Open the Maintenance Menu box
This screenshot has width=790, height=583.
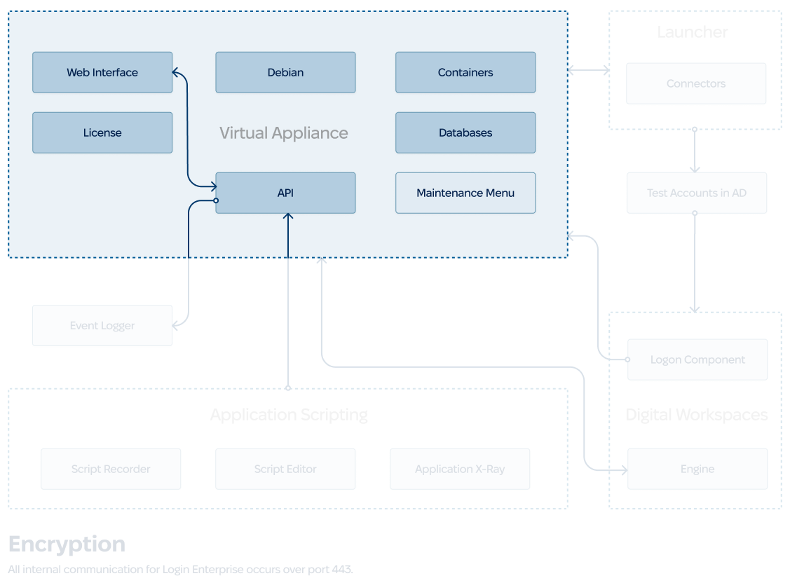pyautogui.click(x=465, y=193)
